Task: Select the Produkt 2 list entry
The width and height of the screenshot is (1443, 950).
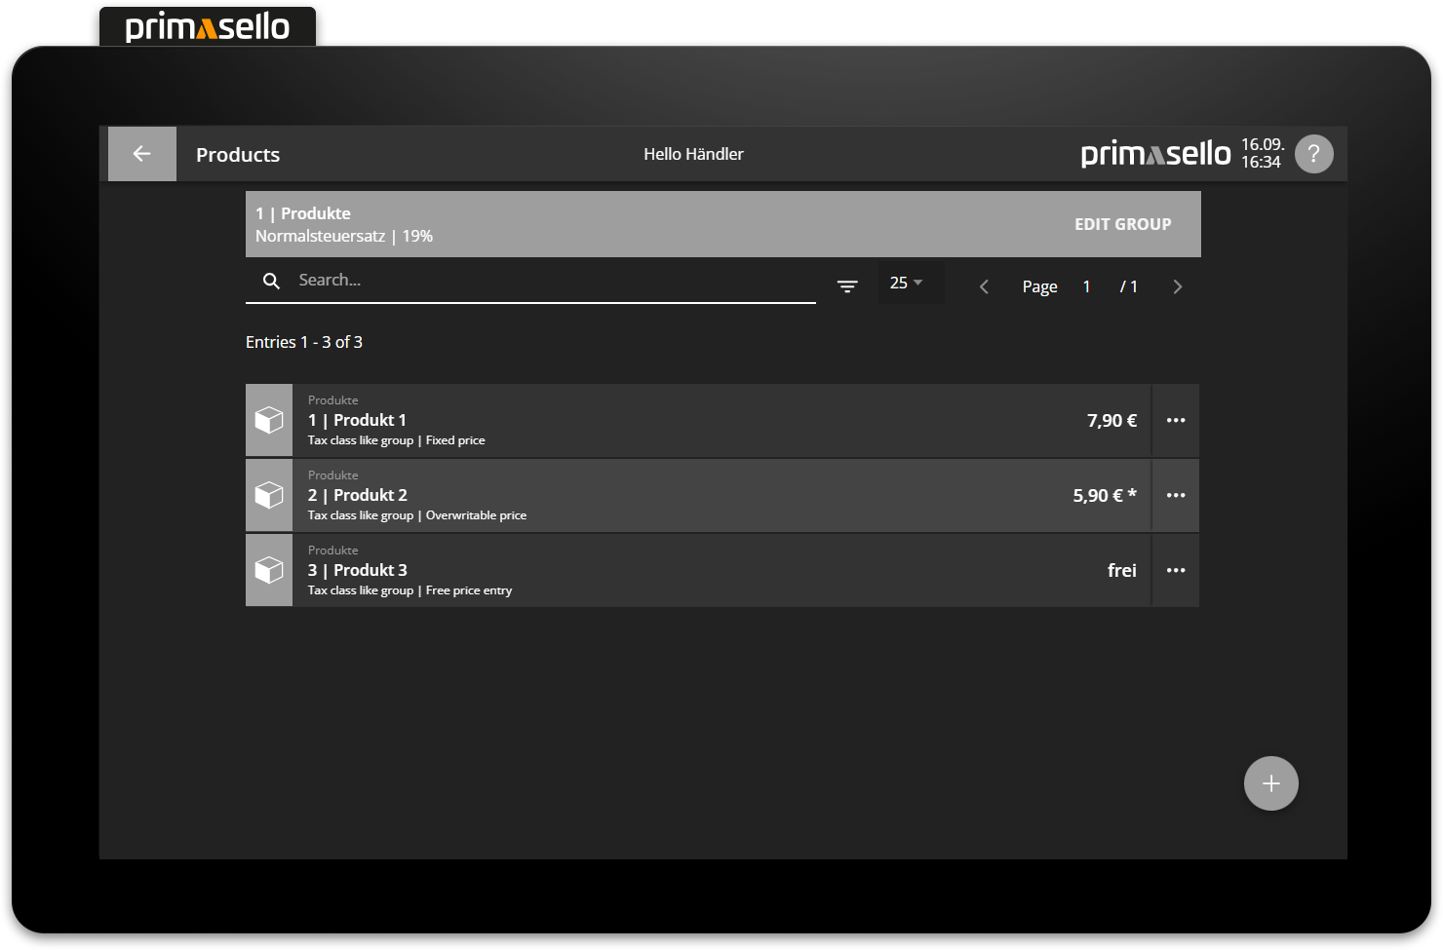Action: click(682, 496)
